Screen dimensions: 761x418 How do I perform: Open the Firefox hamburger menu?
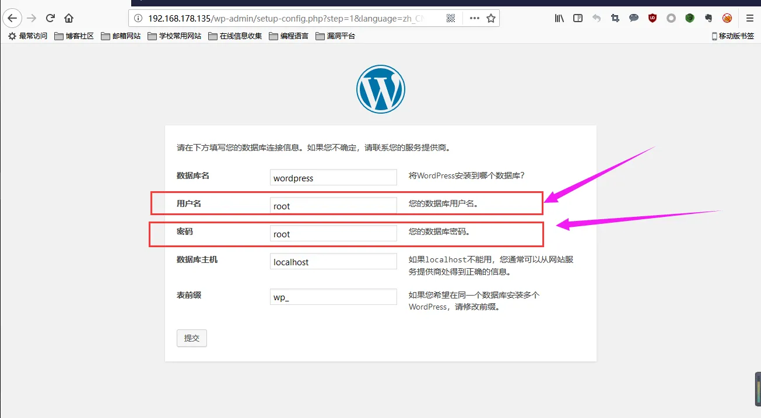tap(750, 18)
